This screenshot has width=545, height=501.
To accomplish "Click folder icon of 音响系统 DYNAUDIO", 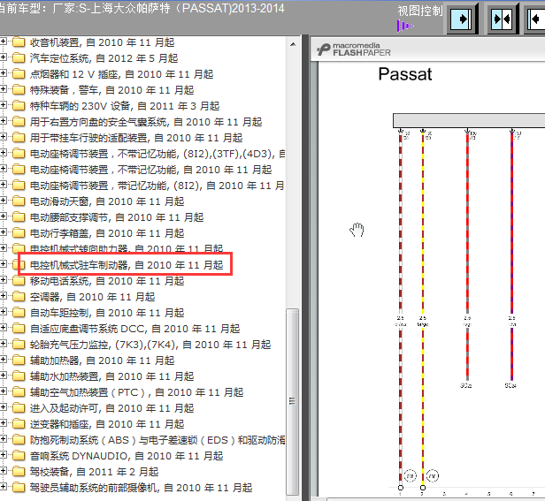I will point(19,456).
